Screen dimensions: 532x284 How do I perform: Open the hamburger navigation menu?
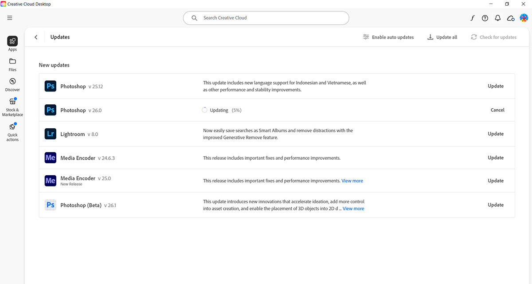point(10,18)
